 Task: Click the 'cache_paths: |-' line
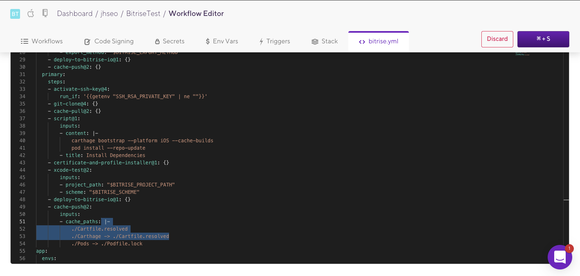85,222
